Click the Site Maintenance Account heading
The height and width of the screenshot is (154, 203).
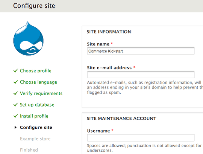tap(121, 119)
